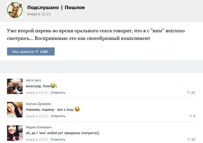
Task: Click the heart icon in Мне нравится button
Action: point(37,52)
